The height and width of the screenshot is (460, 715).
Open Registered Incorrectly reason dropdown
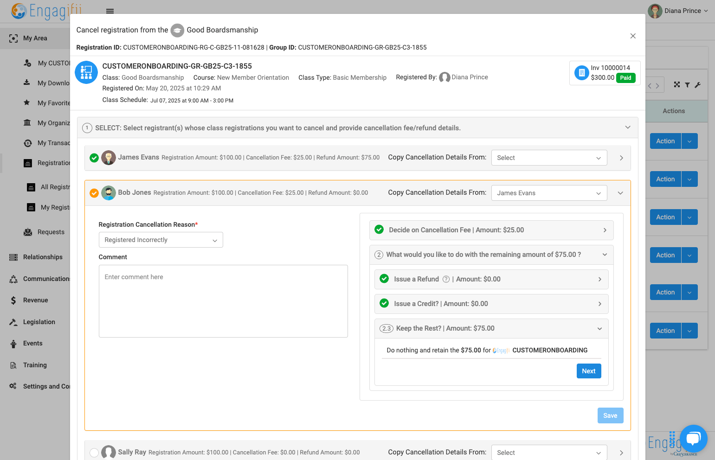click(161, 240)
